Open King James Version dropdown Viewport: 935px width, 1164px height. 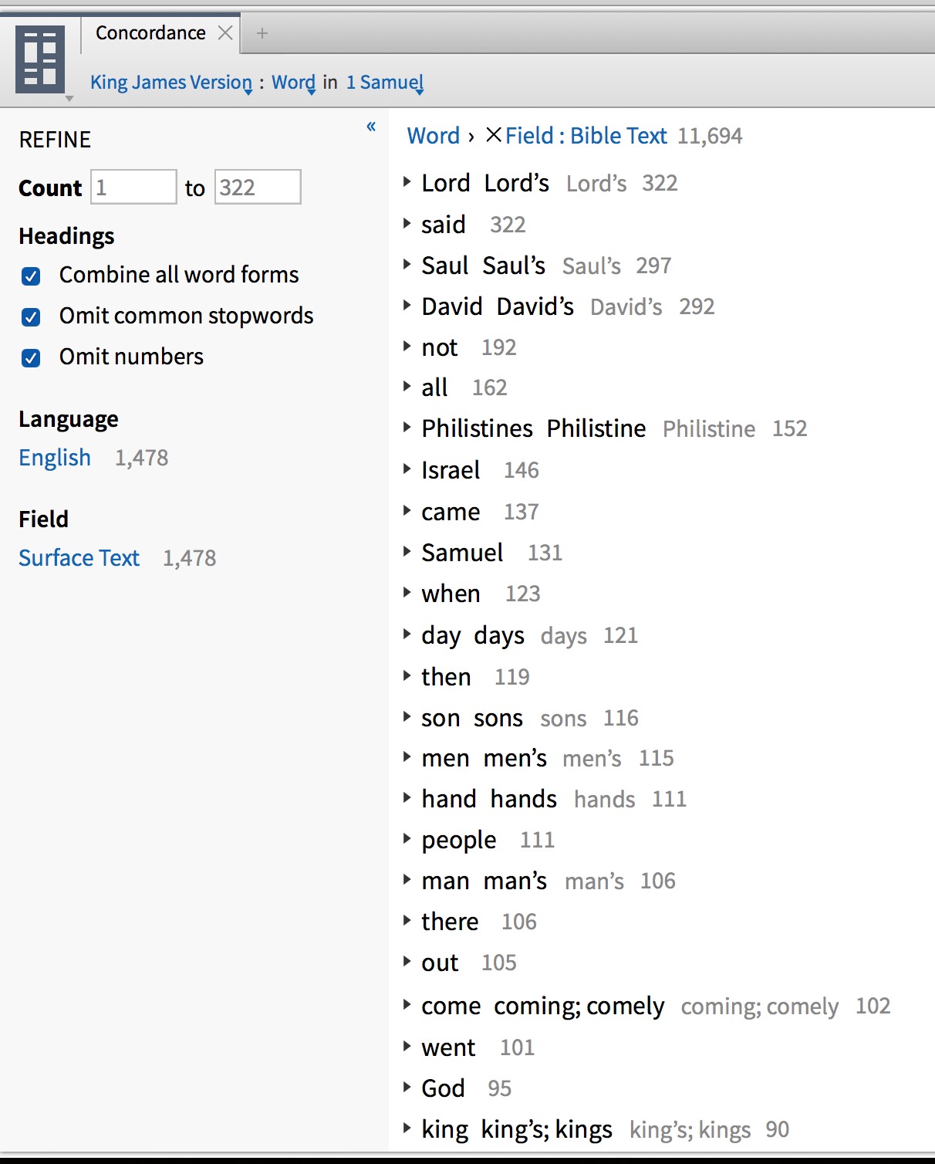point(171,83)
